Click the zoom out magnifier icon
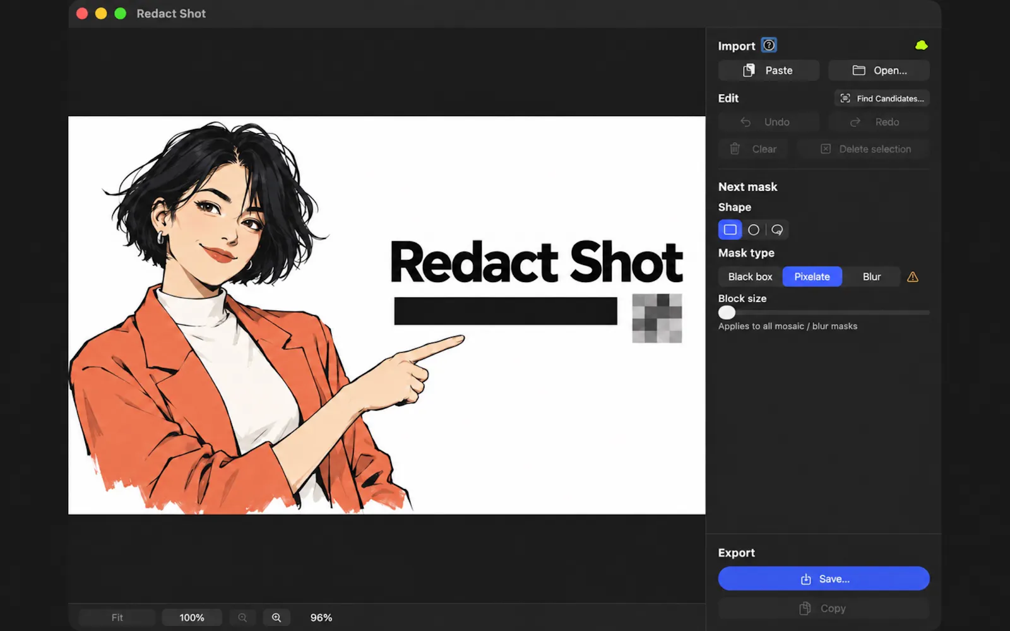 click(x=242, y=618)
